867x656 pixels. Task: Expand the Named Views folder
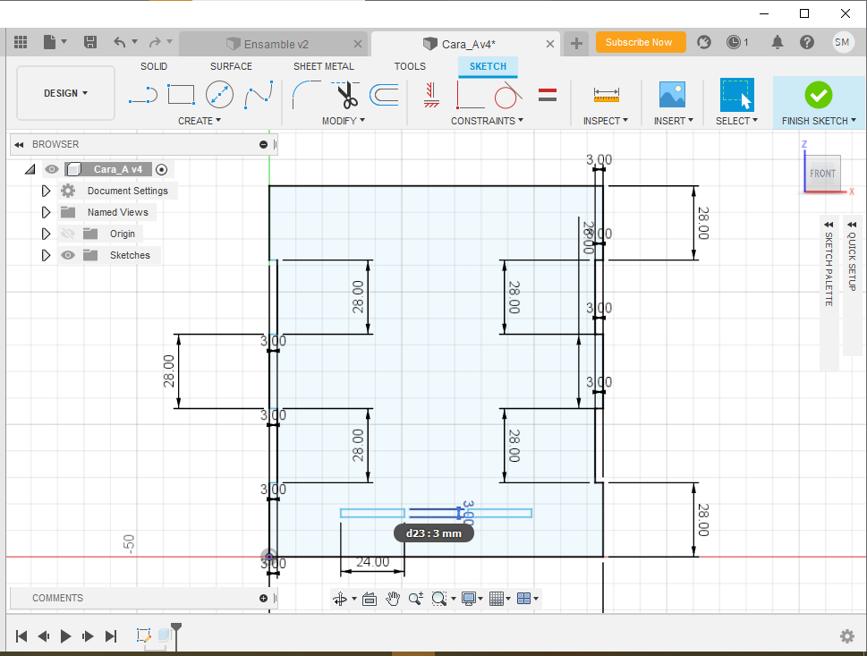click(46, 212)
